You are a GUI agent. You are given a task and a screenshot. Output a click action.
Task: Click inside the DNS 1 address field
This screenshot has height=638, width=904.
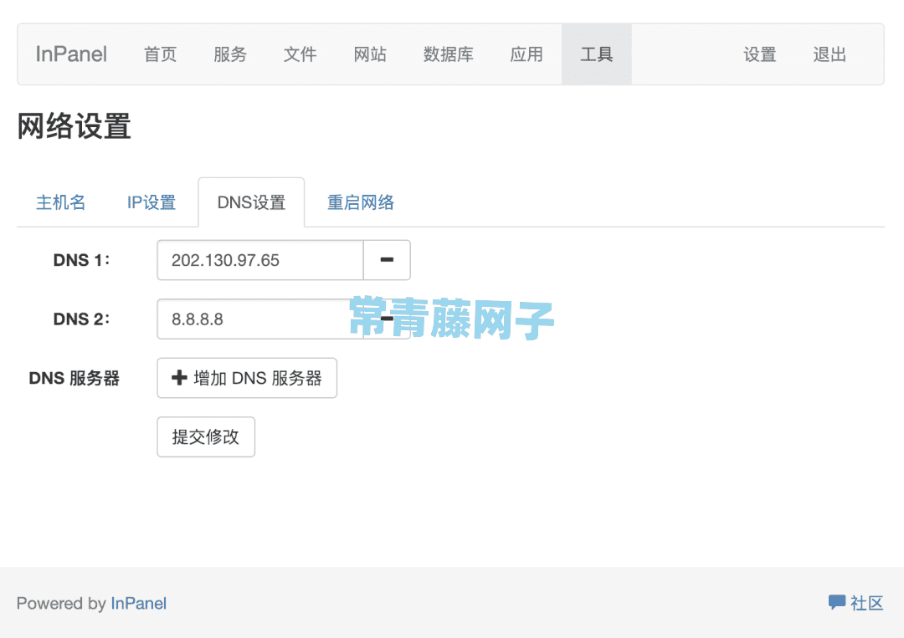[259, 260]
